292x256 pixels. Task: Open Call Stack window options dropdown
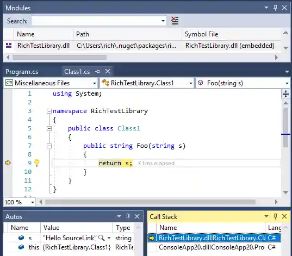266,216
